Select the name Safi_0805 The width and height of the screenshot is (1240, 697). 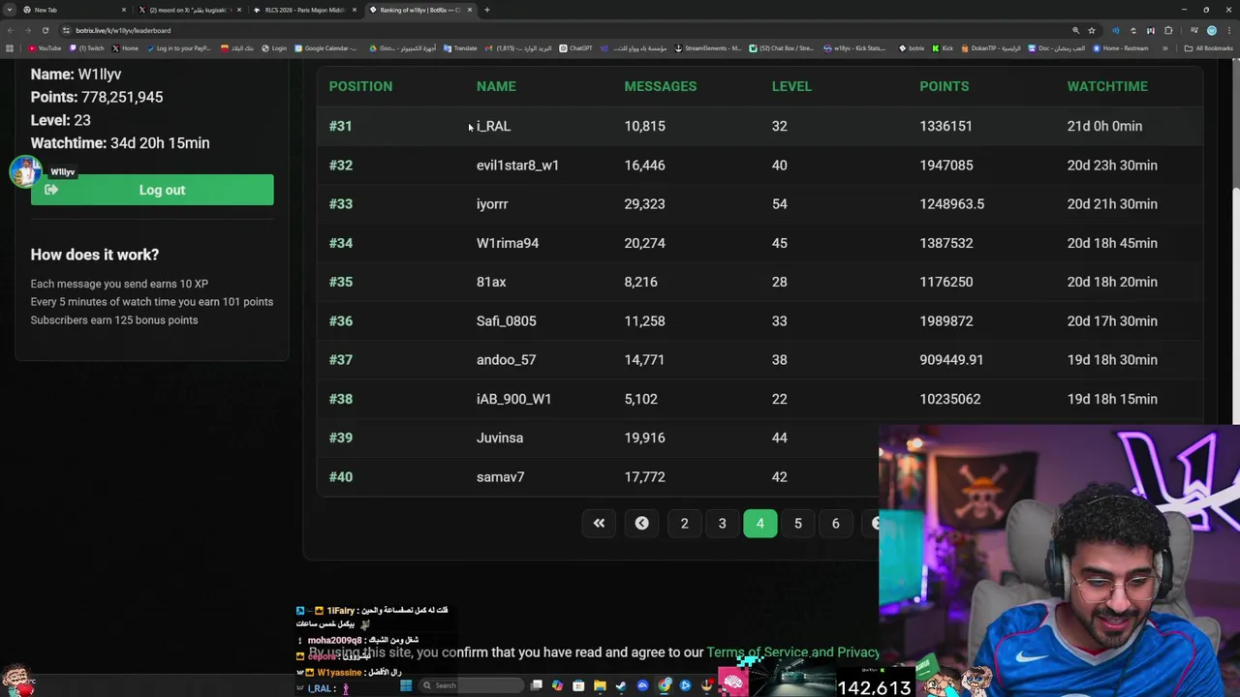(506, 320)
